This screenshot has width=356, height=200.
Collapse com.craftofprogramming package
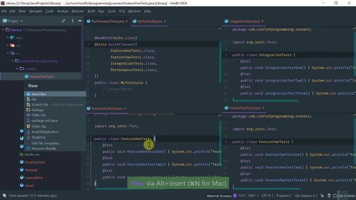tap(13, 61)
